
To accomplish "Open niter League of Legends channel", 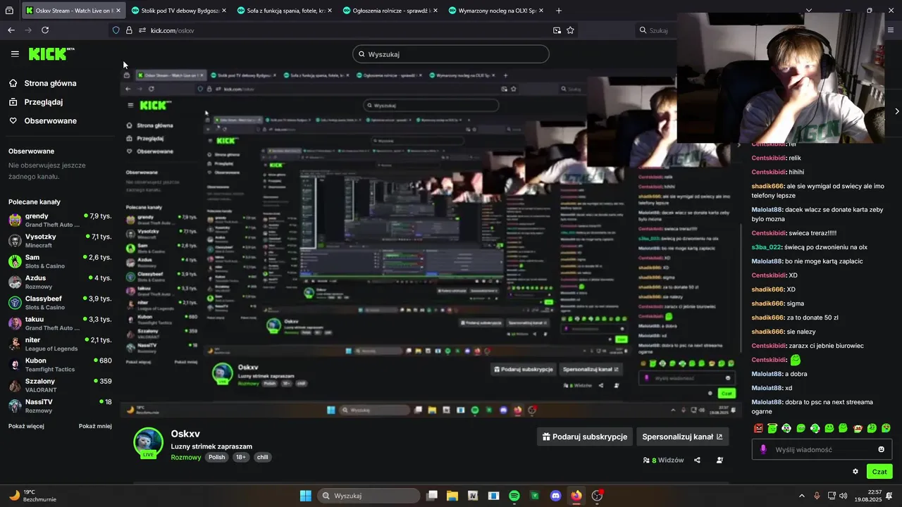I will tap(59, 344).
